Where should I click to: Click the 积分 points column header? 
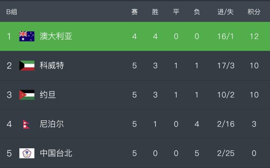pos(254,12)
